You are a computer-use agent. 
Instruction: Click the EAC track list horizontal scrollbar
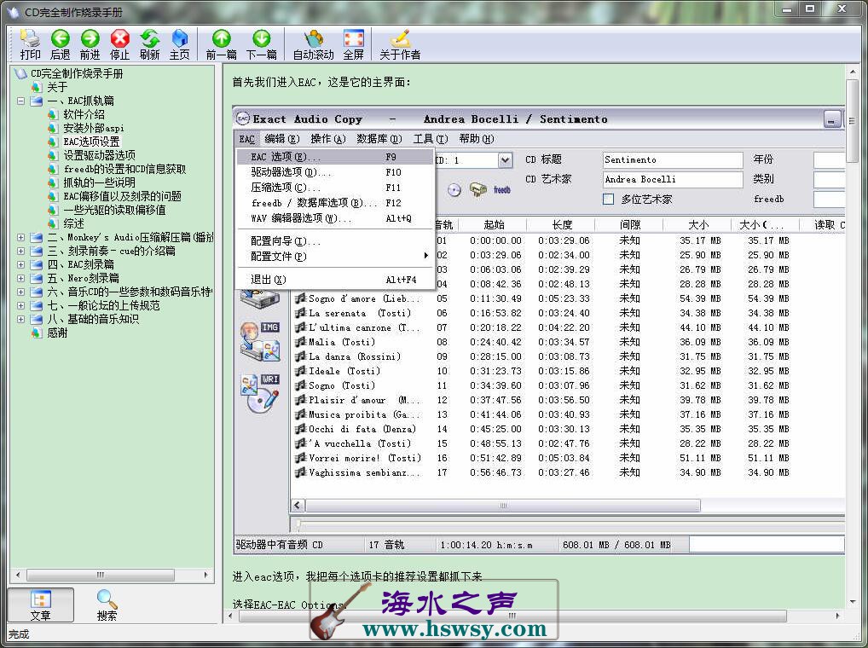pos(503,506)
